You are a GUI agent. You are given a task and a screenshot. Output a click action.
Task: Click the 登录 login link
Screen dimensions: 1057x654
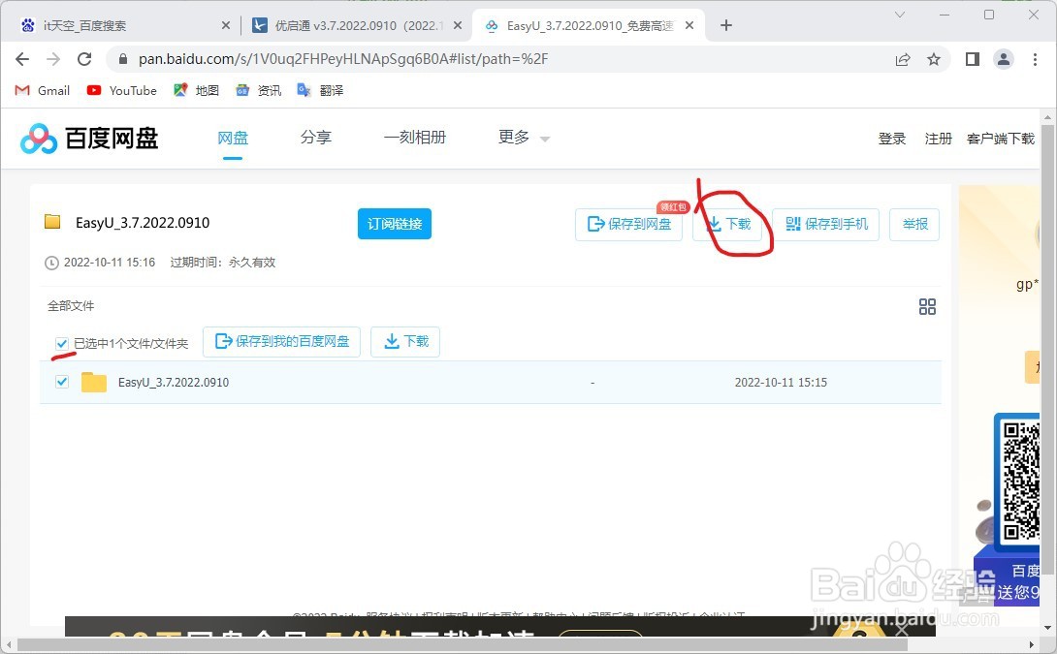(892, 139)
